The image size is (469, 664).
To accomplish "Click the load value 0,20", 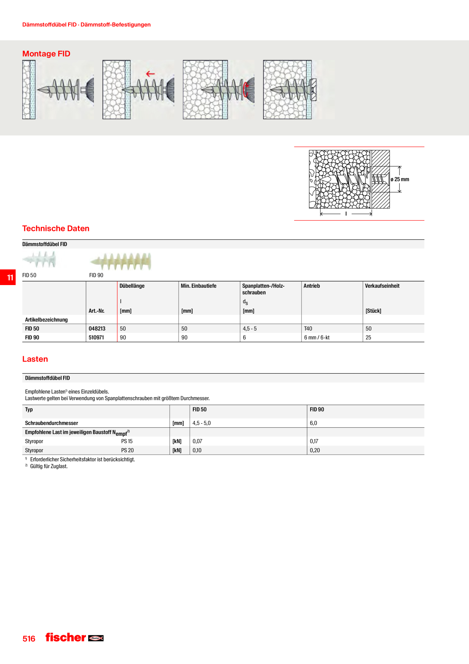I will click(x=315, y=450).
